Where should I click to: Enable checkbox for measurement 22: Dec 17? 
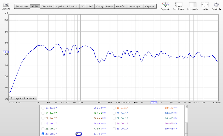tap(114, 118)
